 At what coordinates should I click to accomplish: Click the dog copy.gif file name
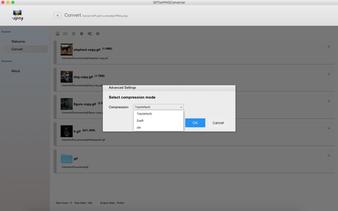83,77
